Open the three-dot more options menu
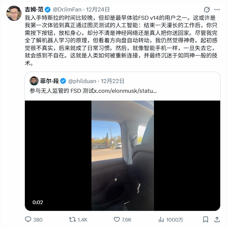 point(217,9)
